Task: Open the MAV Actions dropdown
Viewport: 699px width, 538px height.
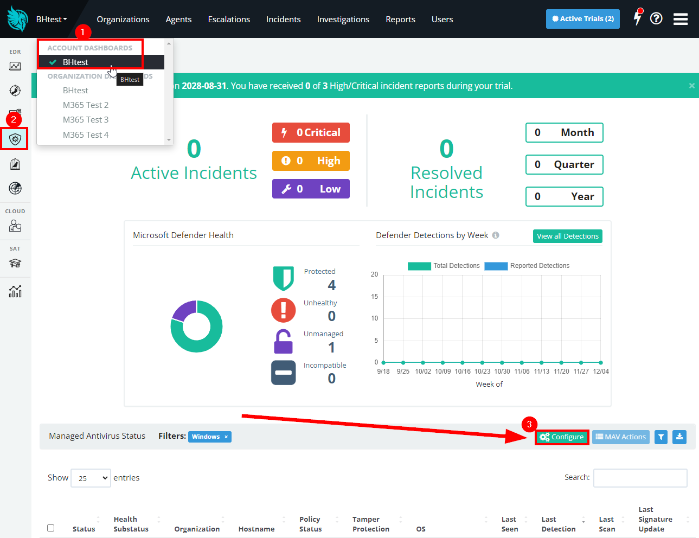Action: (x=621, y=437)
